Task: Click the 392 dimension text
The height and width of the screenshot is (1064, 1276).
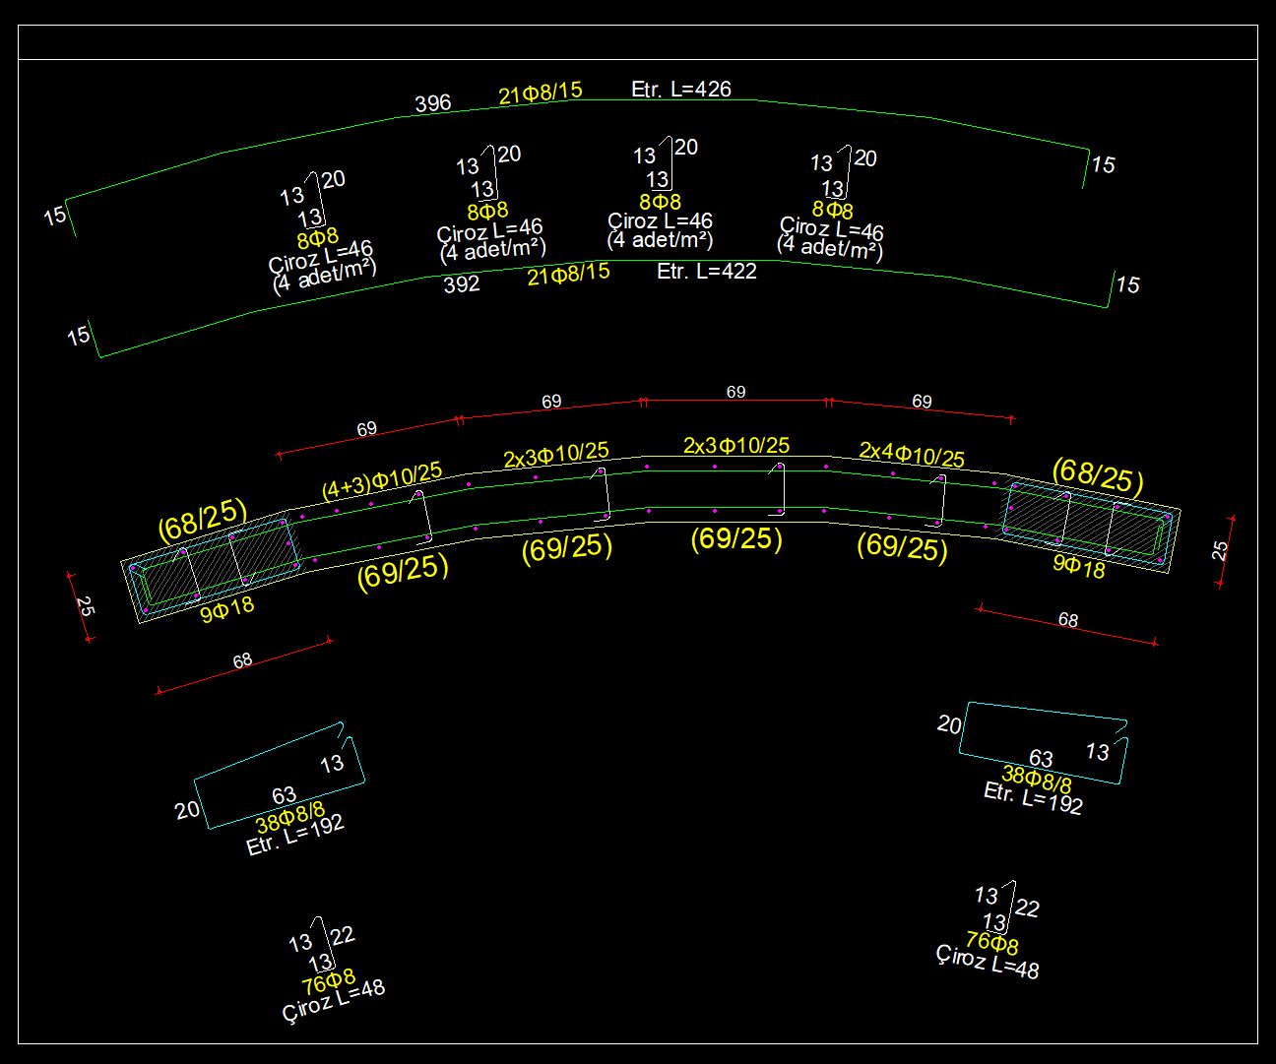Action: click(x=461, y=285)
